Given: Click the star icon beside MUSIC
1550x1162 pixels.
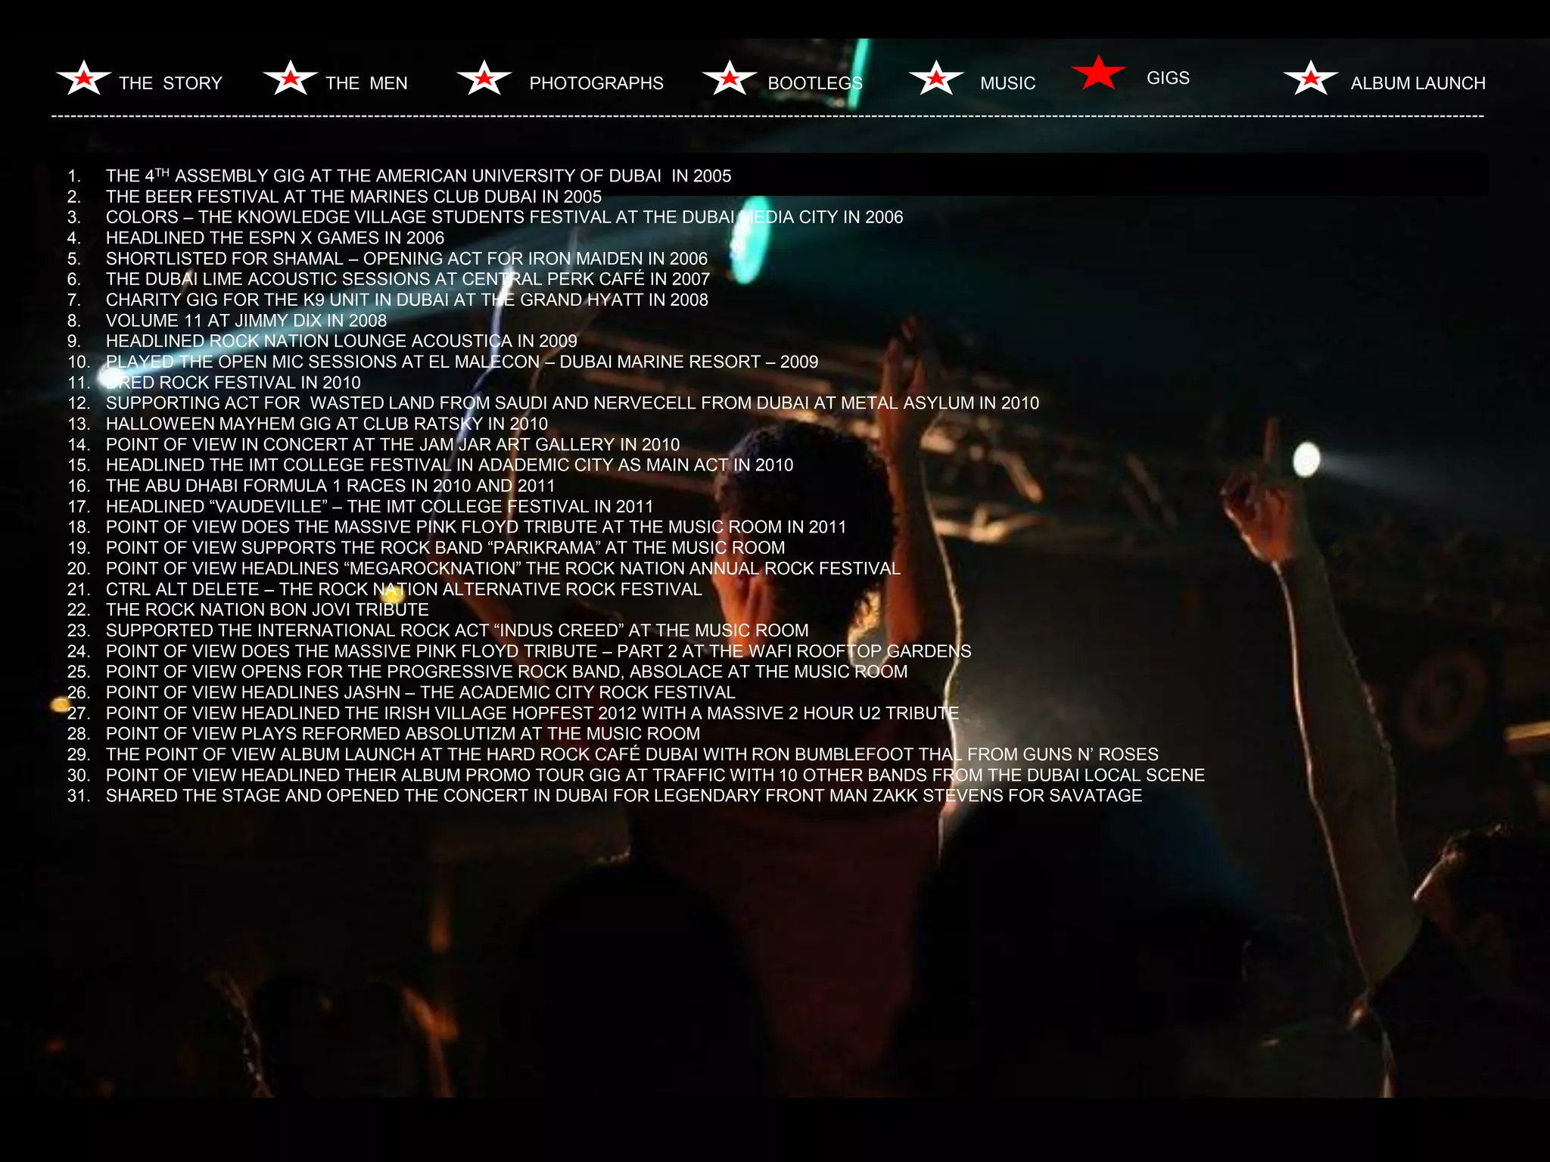Looking at the screenshot, I should coord(936,78).
